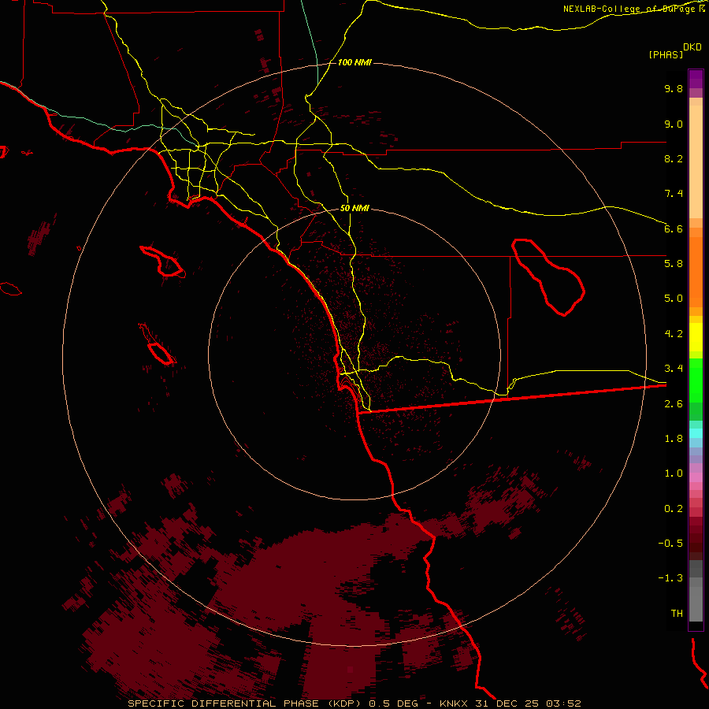Click the 8.2 value on the legend

tap(674, 158)
